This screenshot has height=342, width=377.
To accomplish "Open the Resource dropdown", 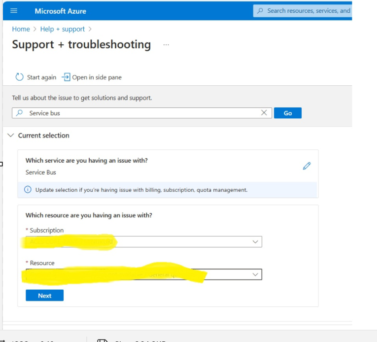I will [x=144, y=274].
